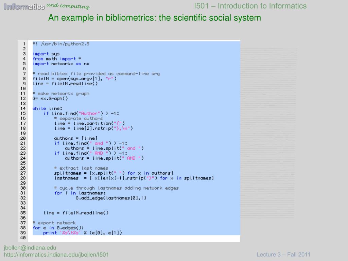Click the line.find("Author") condition line
The image size is (348, 261).
click(81, 114)
